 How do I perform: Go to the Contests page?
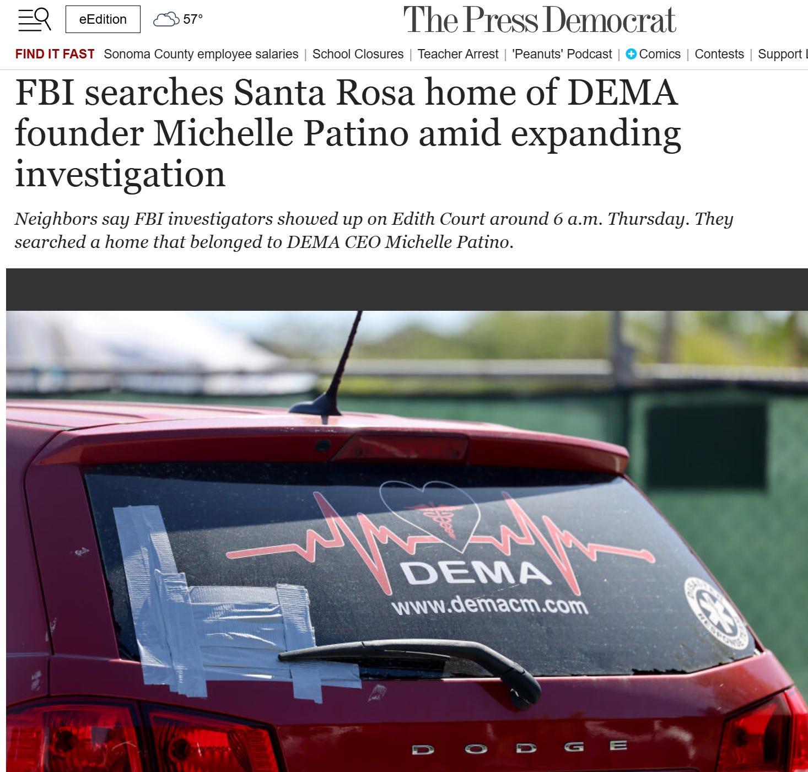(719, 54)
